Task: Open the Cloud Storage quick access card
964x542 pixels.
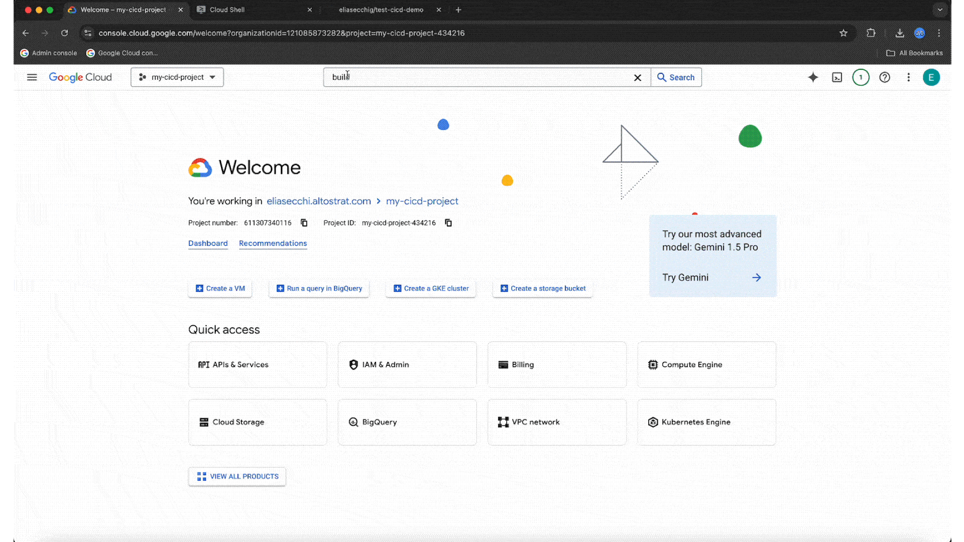Action: point(258,422)
